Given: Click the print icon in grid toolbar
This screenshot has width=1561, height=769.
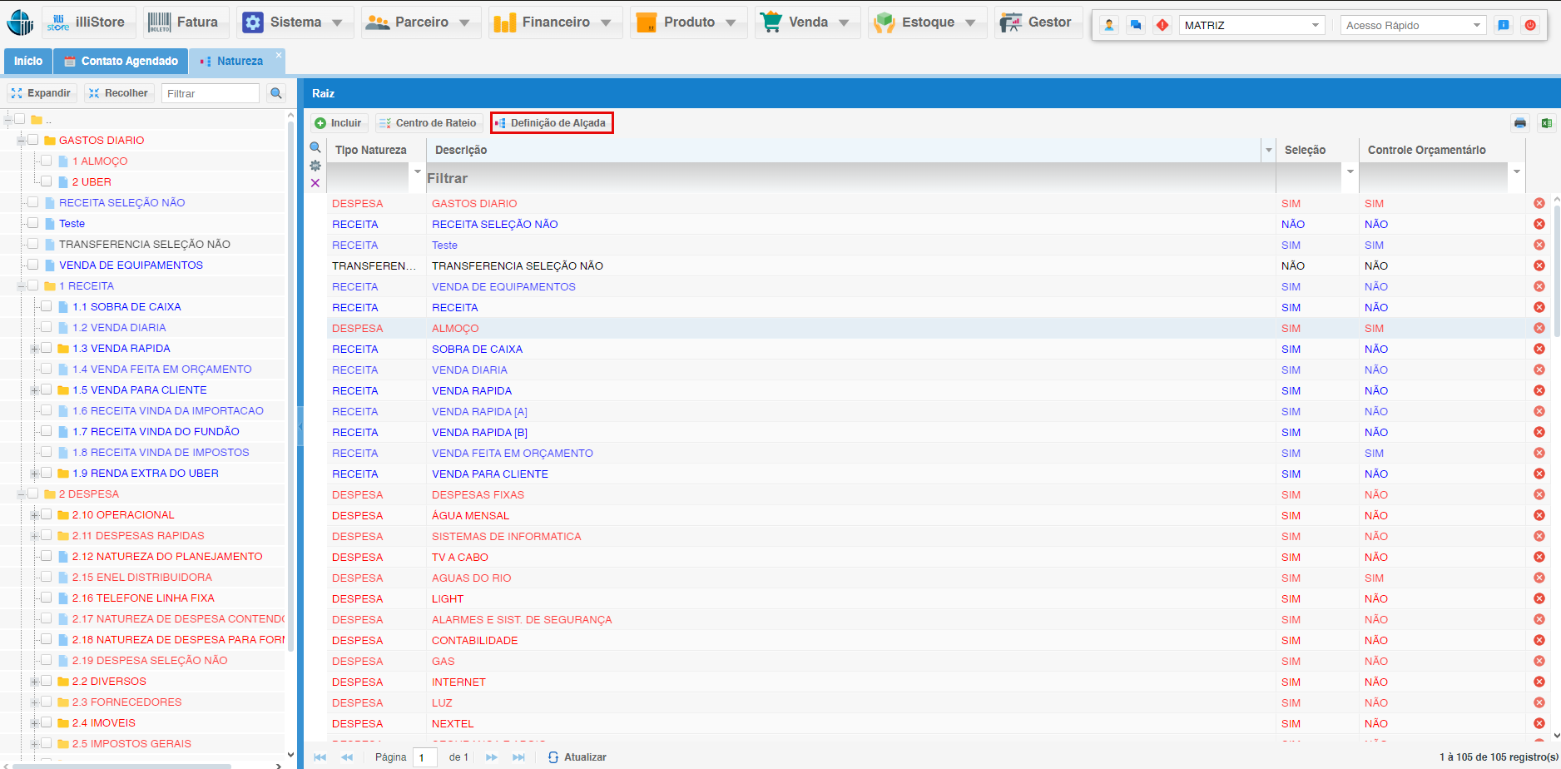Looking at the screenshot, I should [1520, 123].
